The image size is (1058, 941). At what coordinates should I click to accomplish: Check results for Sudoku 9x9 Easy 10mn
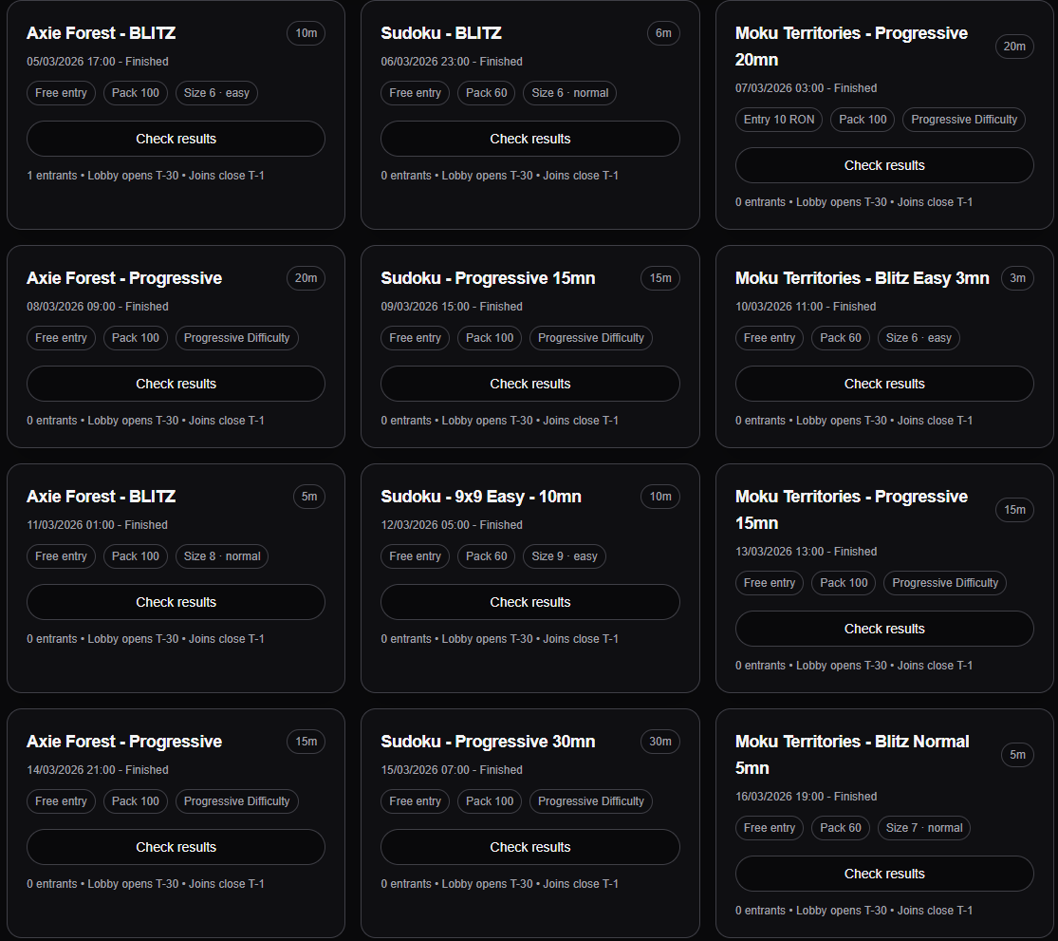[x=529, y=602]
